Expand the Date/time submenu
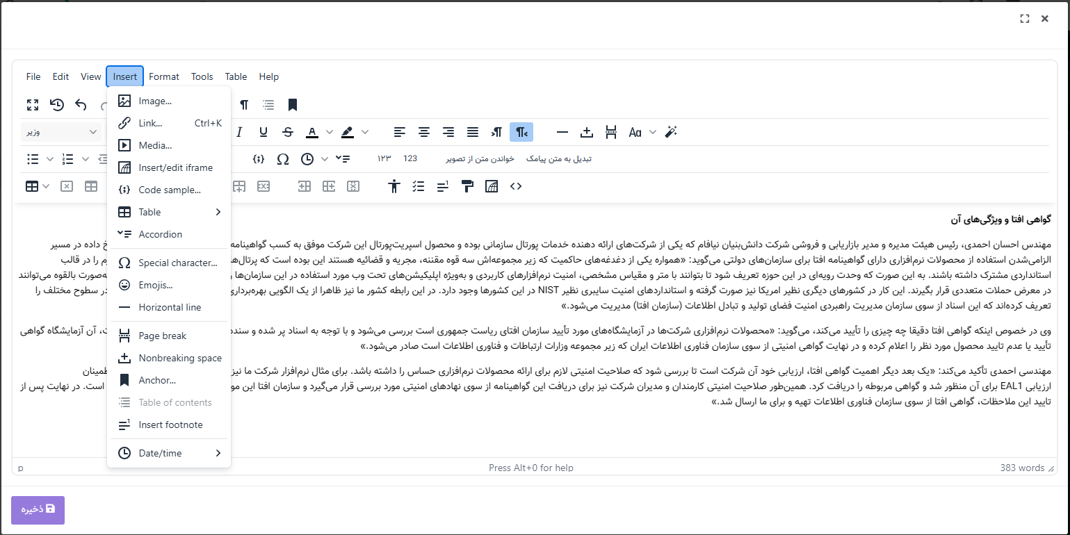Viewport: 1070px width, 535px height. pyautogui.click(x=218, y=453)
